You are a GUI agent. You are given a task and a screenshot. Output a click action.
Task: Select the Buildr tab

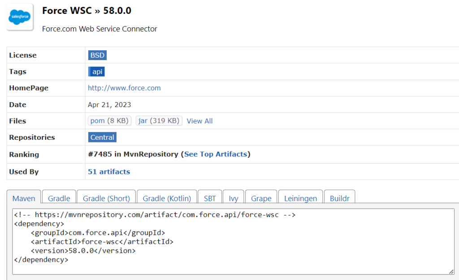[x=340, y=197]
